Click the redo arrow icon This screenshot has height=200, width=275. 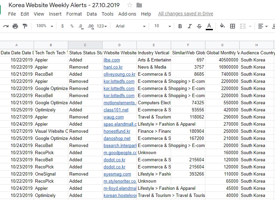click(x=6, y=26)
